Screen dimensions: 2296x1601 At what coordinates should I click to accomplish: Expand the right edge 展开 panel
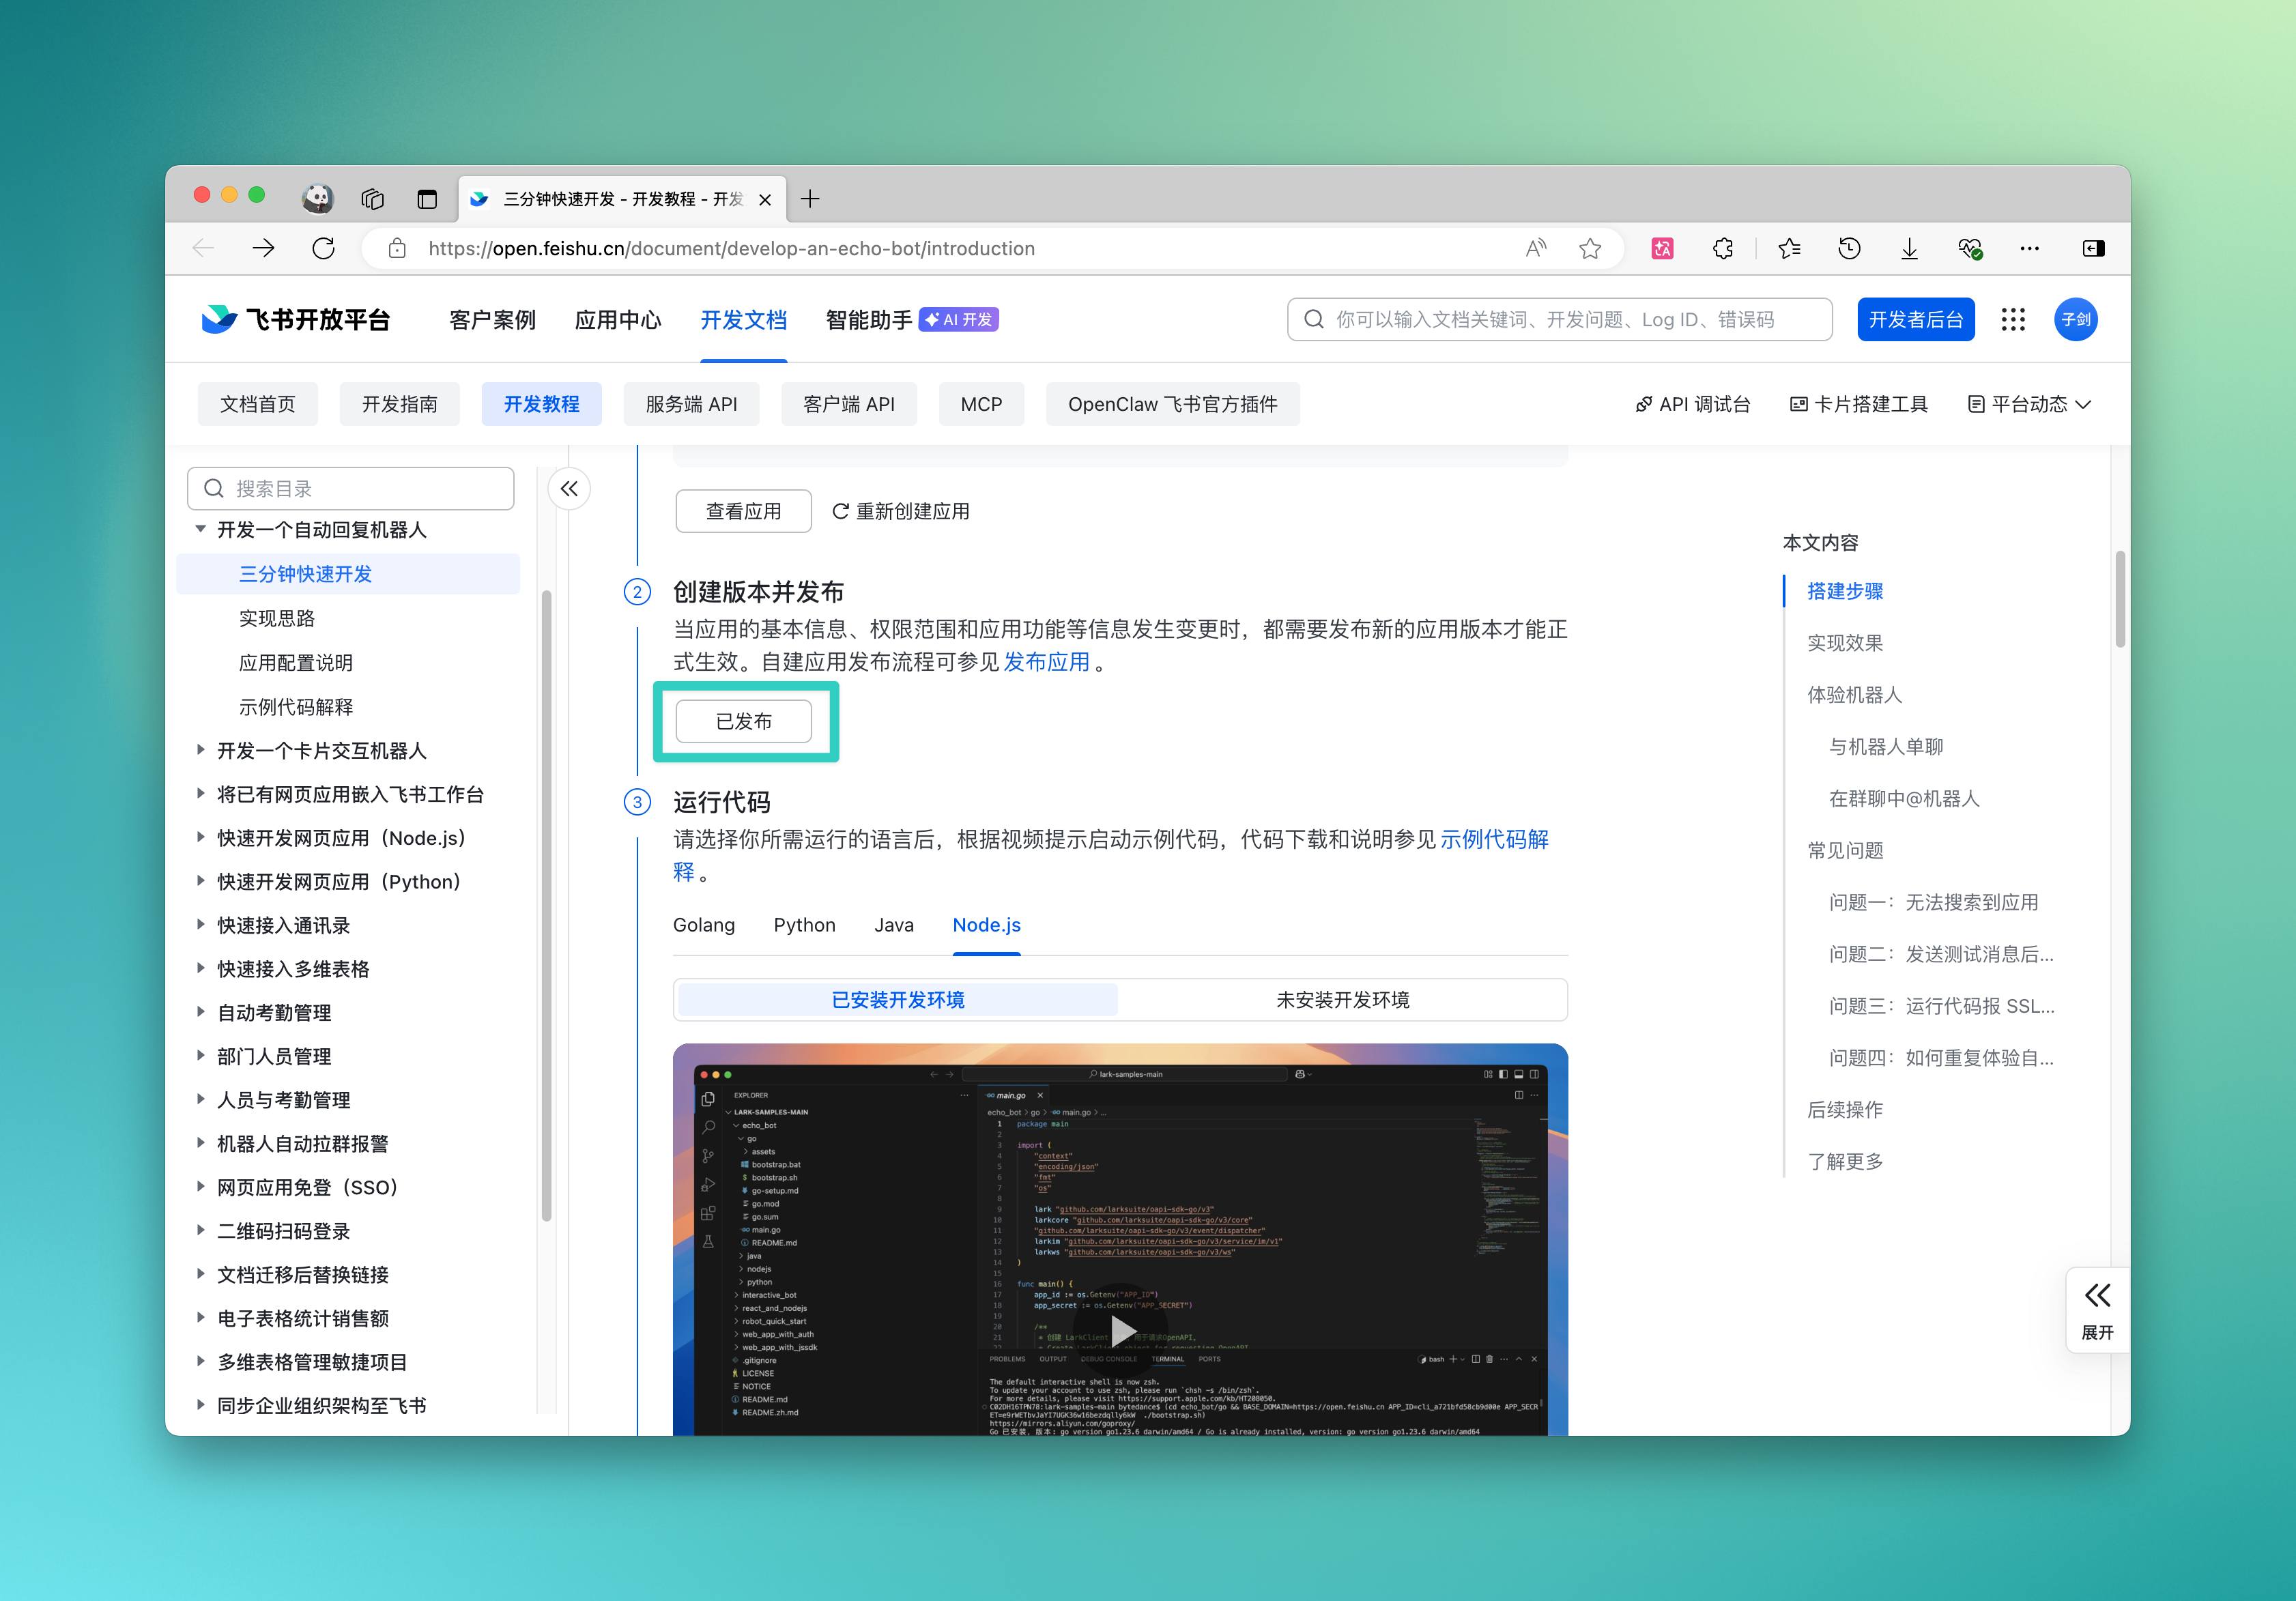click(2097, 1310)
